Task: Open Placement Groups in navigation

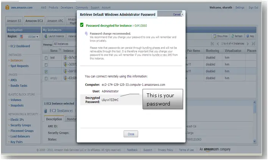Action: point(22,131)
